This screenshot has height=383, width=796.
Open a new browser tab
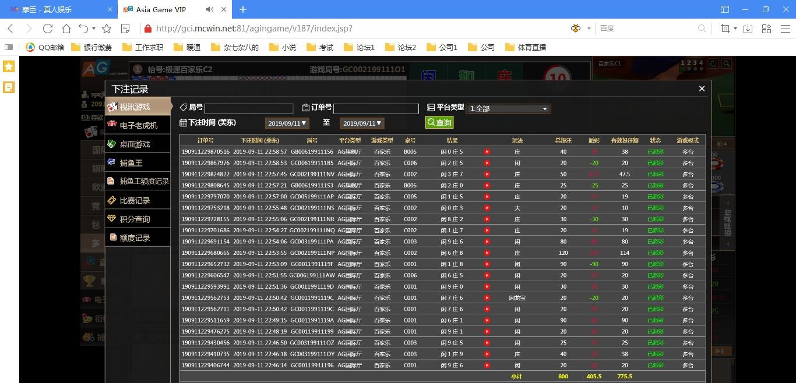(x=243, y=9)
